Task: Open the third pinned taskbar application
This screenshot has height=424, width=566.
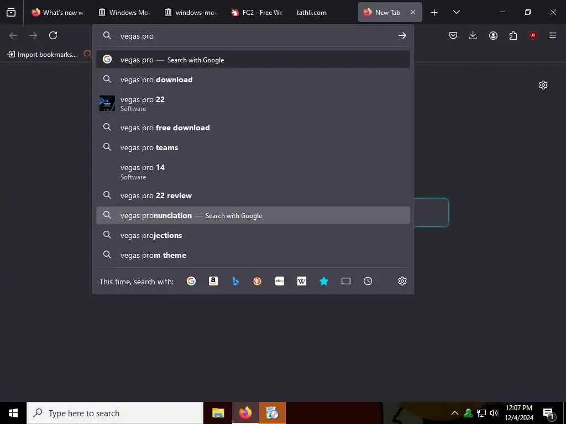Action: [x=272, y=413]
